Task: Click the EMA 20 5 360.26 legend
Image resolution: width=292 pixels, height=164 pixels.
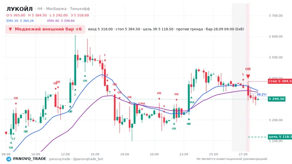Action: point(20,21)
